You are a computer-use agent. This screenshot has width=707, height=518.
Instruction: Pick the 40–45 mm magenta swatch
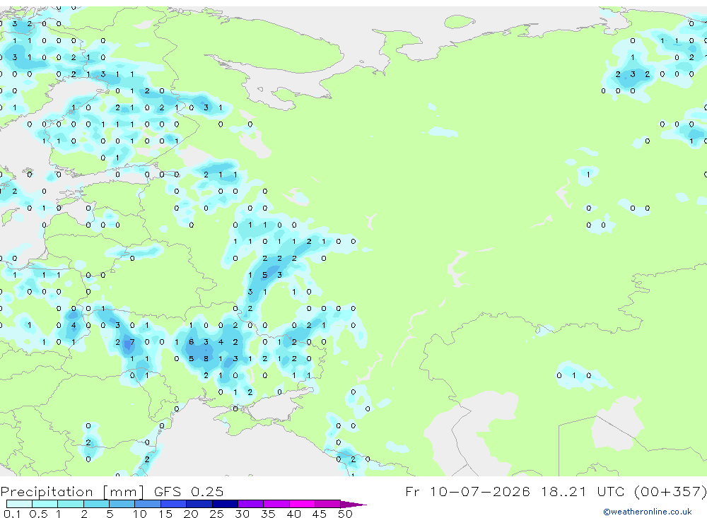302,504
